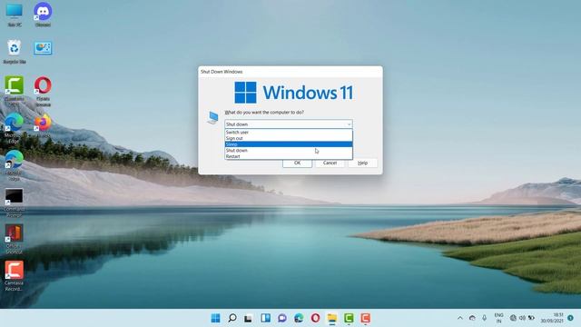Open the Widgets taskbar icon
Viewport: 581px width, 327px height.
click(265, 318)
